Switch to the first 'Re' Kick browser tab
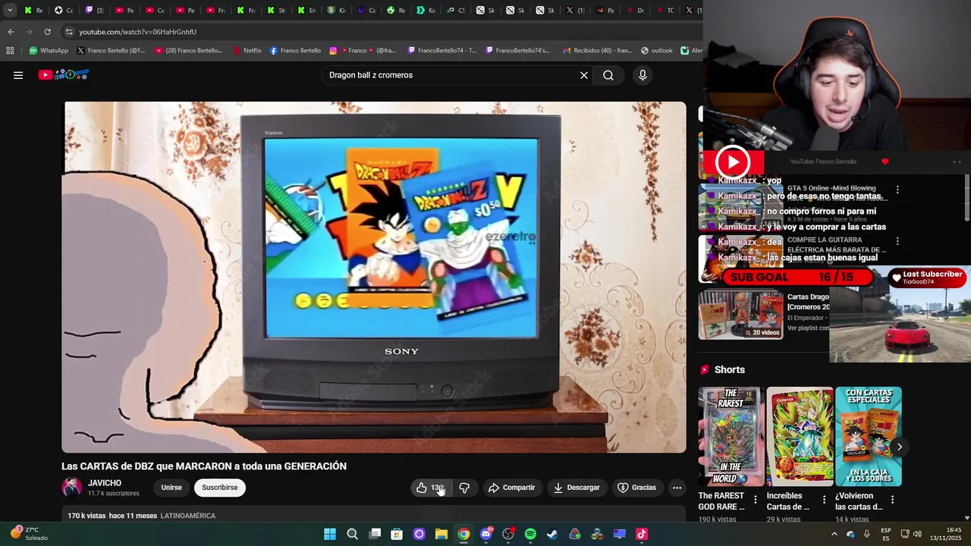This screenshot has height=546, width=971. point(34,11)
